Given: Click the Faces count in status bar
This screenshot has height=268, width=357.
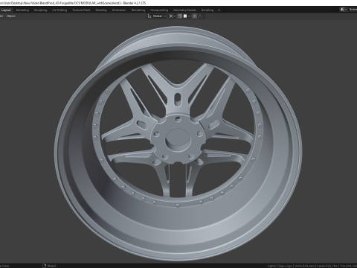Looking at the screenshot, I should pyautogui.click(x=327, y=266).
